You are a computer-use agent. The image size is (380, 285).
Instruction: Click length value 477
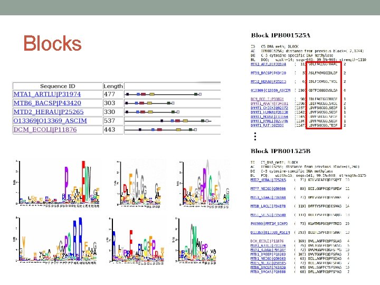coord(109,94)
